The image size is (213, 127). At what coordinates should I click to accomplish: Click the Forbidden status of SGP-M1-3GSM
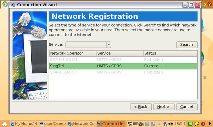[x=153, y=60]
